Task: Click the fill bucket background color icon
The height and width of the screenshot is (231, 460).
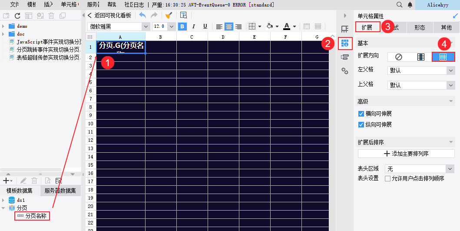Action: tap(270, 27)
